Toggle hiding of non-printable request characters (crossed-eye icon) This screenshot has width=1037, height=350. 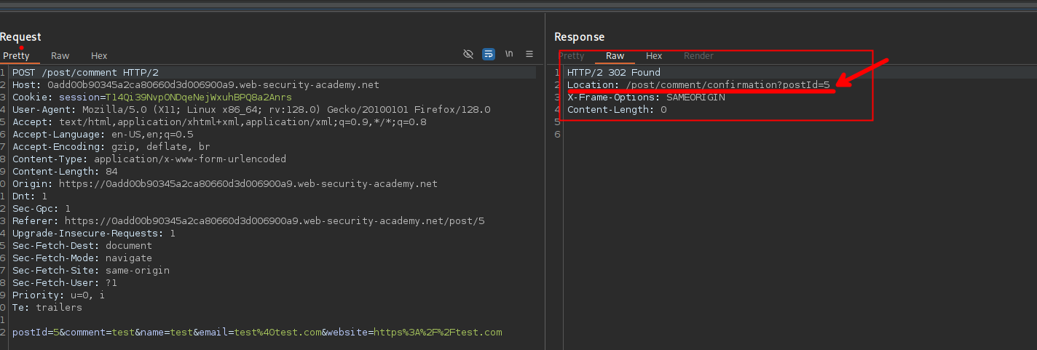[468, 55]
